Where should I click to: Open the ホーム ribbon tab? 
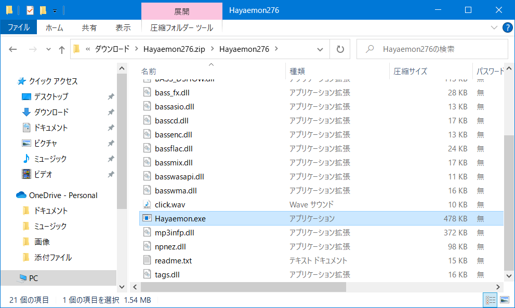click(x=54, y=28)
